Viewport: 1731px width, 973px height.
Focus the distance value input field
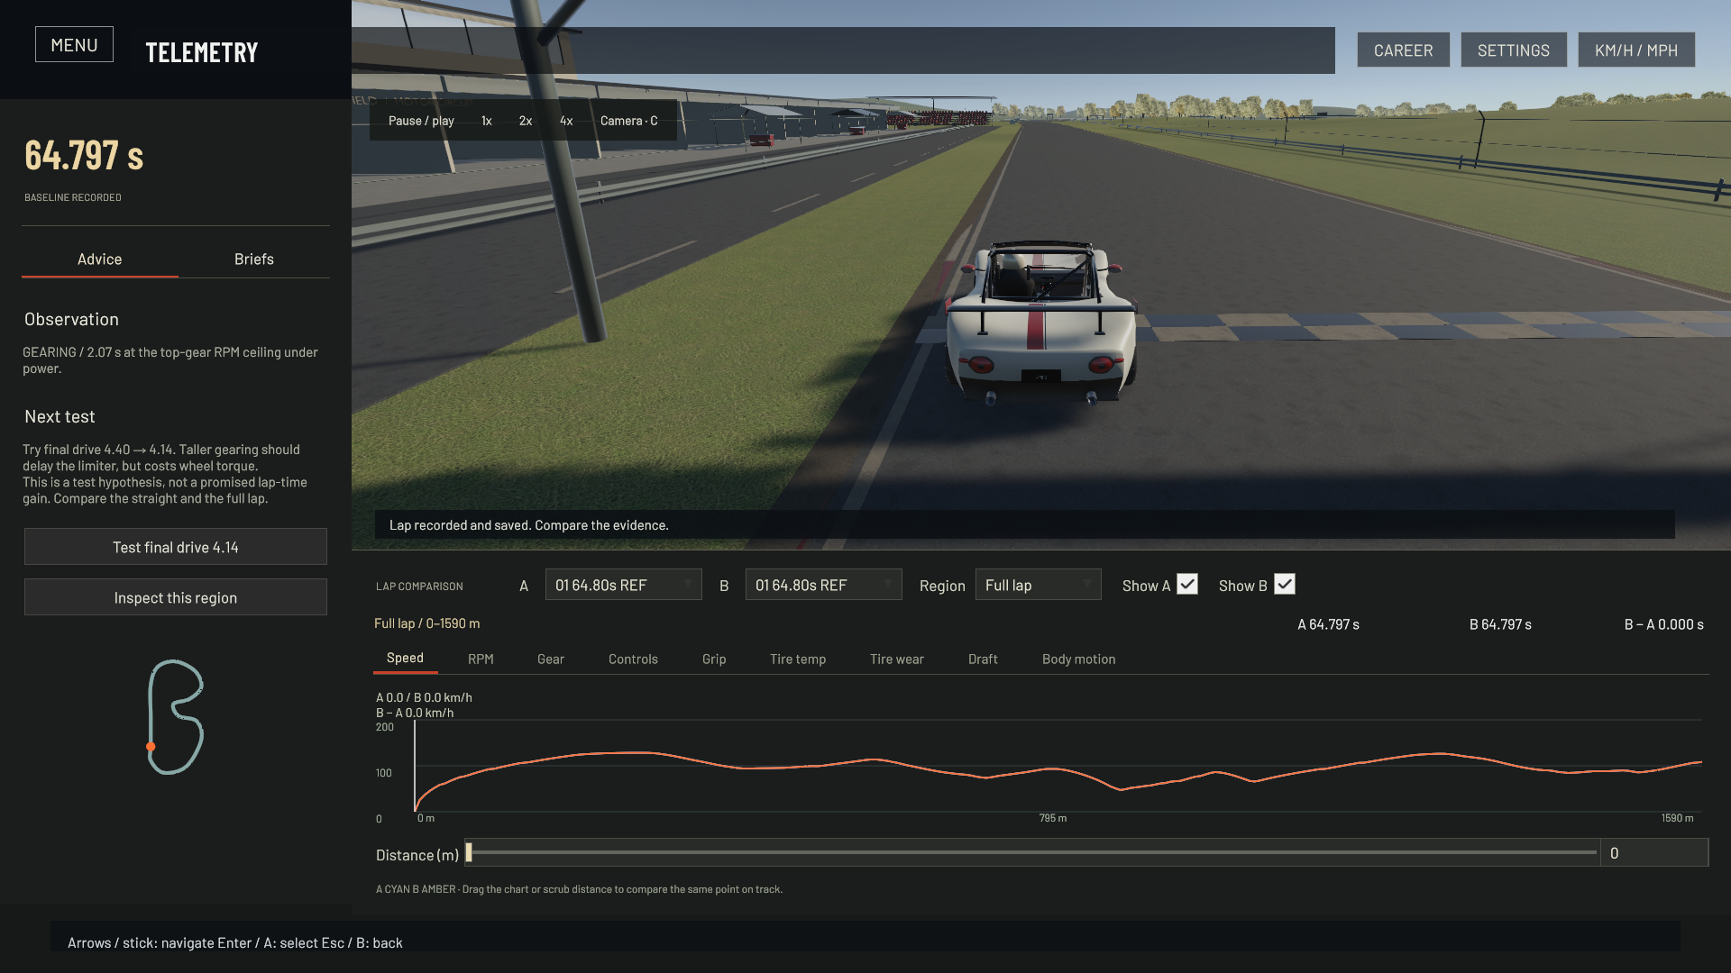[x=1654, y=852]
